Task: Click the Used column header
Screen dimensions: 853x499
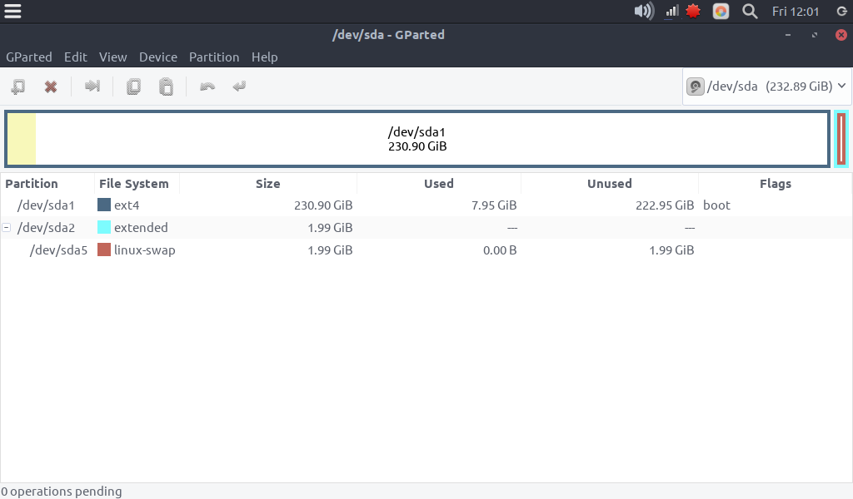Action: tap(438, 184)
